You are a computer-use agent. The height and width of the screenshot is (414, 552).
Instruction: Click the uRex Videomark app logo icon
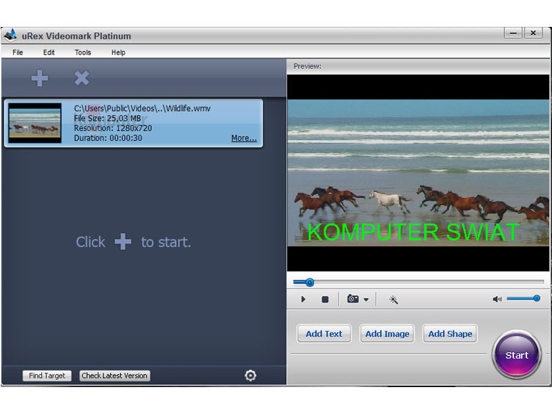pyautogui.click(x=10, y=36)
